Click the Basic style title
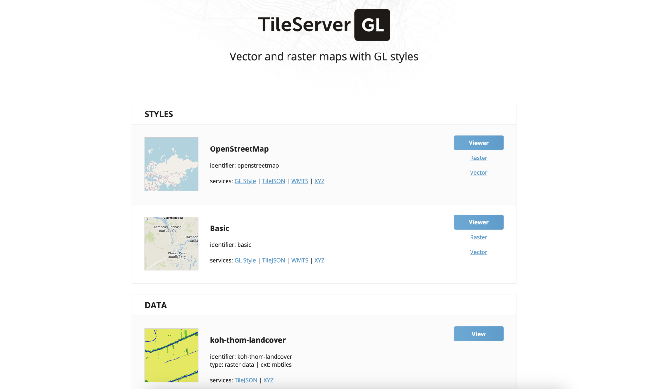Screen dimensions: 649x389 (x=219, y=228)
